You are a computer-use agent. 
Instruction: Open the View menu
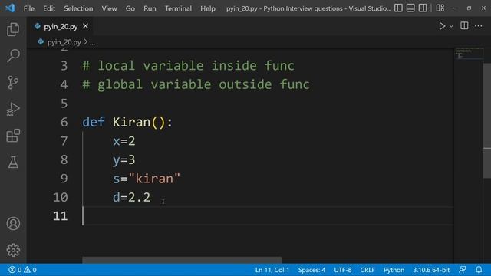(109, 8)
